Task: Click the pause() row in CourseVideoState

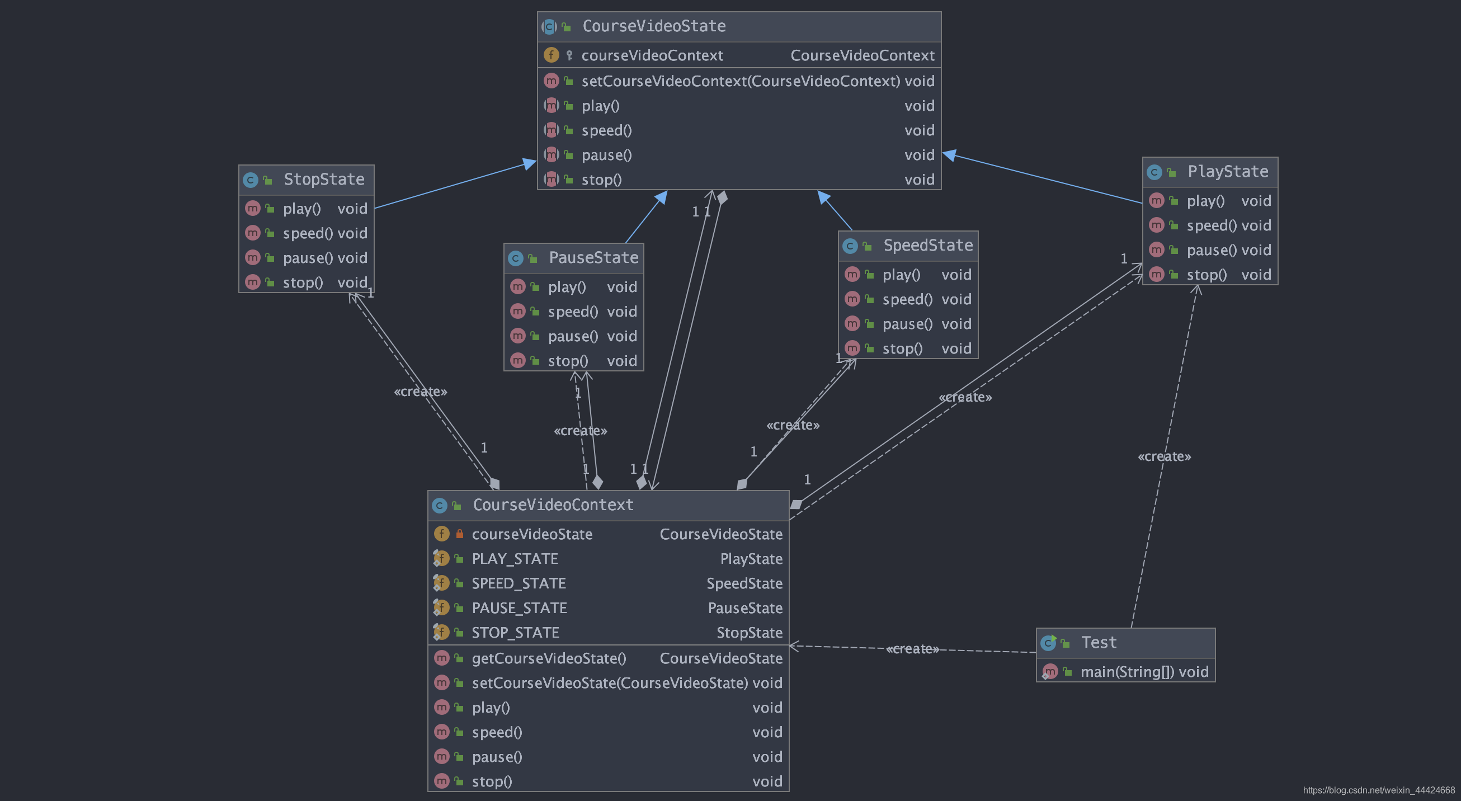Action: click(739, 155)
